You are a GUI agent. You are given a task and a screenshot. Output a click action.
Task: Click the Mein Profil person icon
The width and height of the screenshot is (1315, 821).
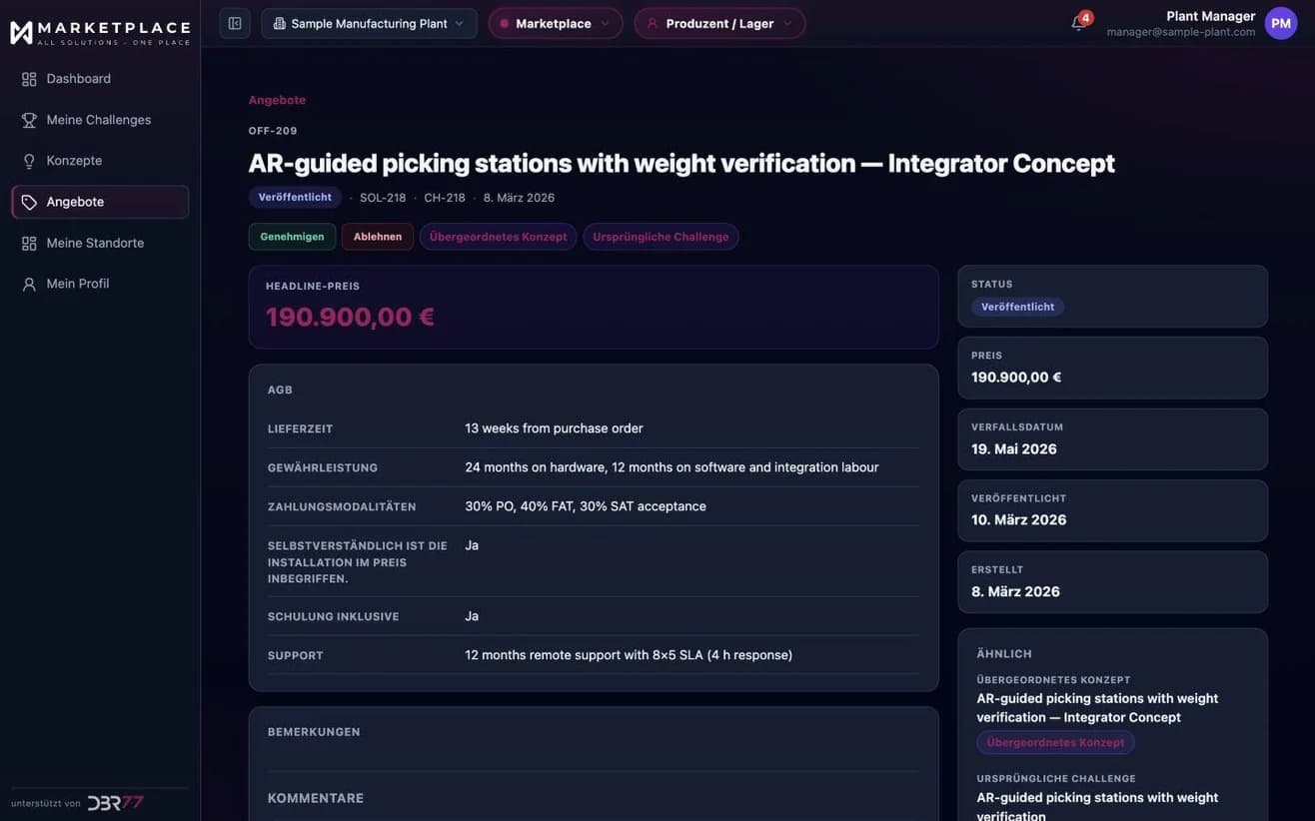click(x=29, y=284)
